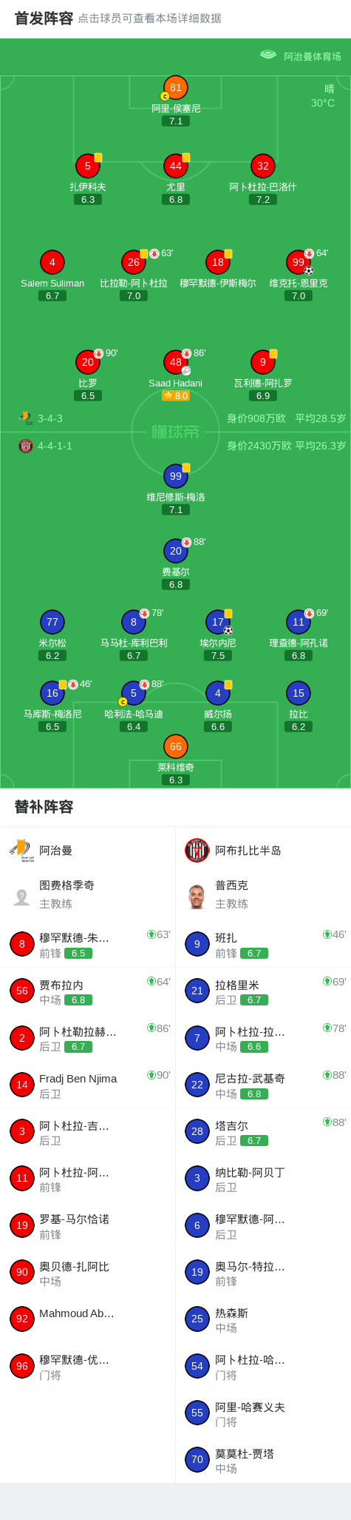The height and width of the screenshot is (1520, 351).
Task: Open substitute 莫莫杜-贾塔 number 70
Action: coord(263,1459)
